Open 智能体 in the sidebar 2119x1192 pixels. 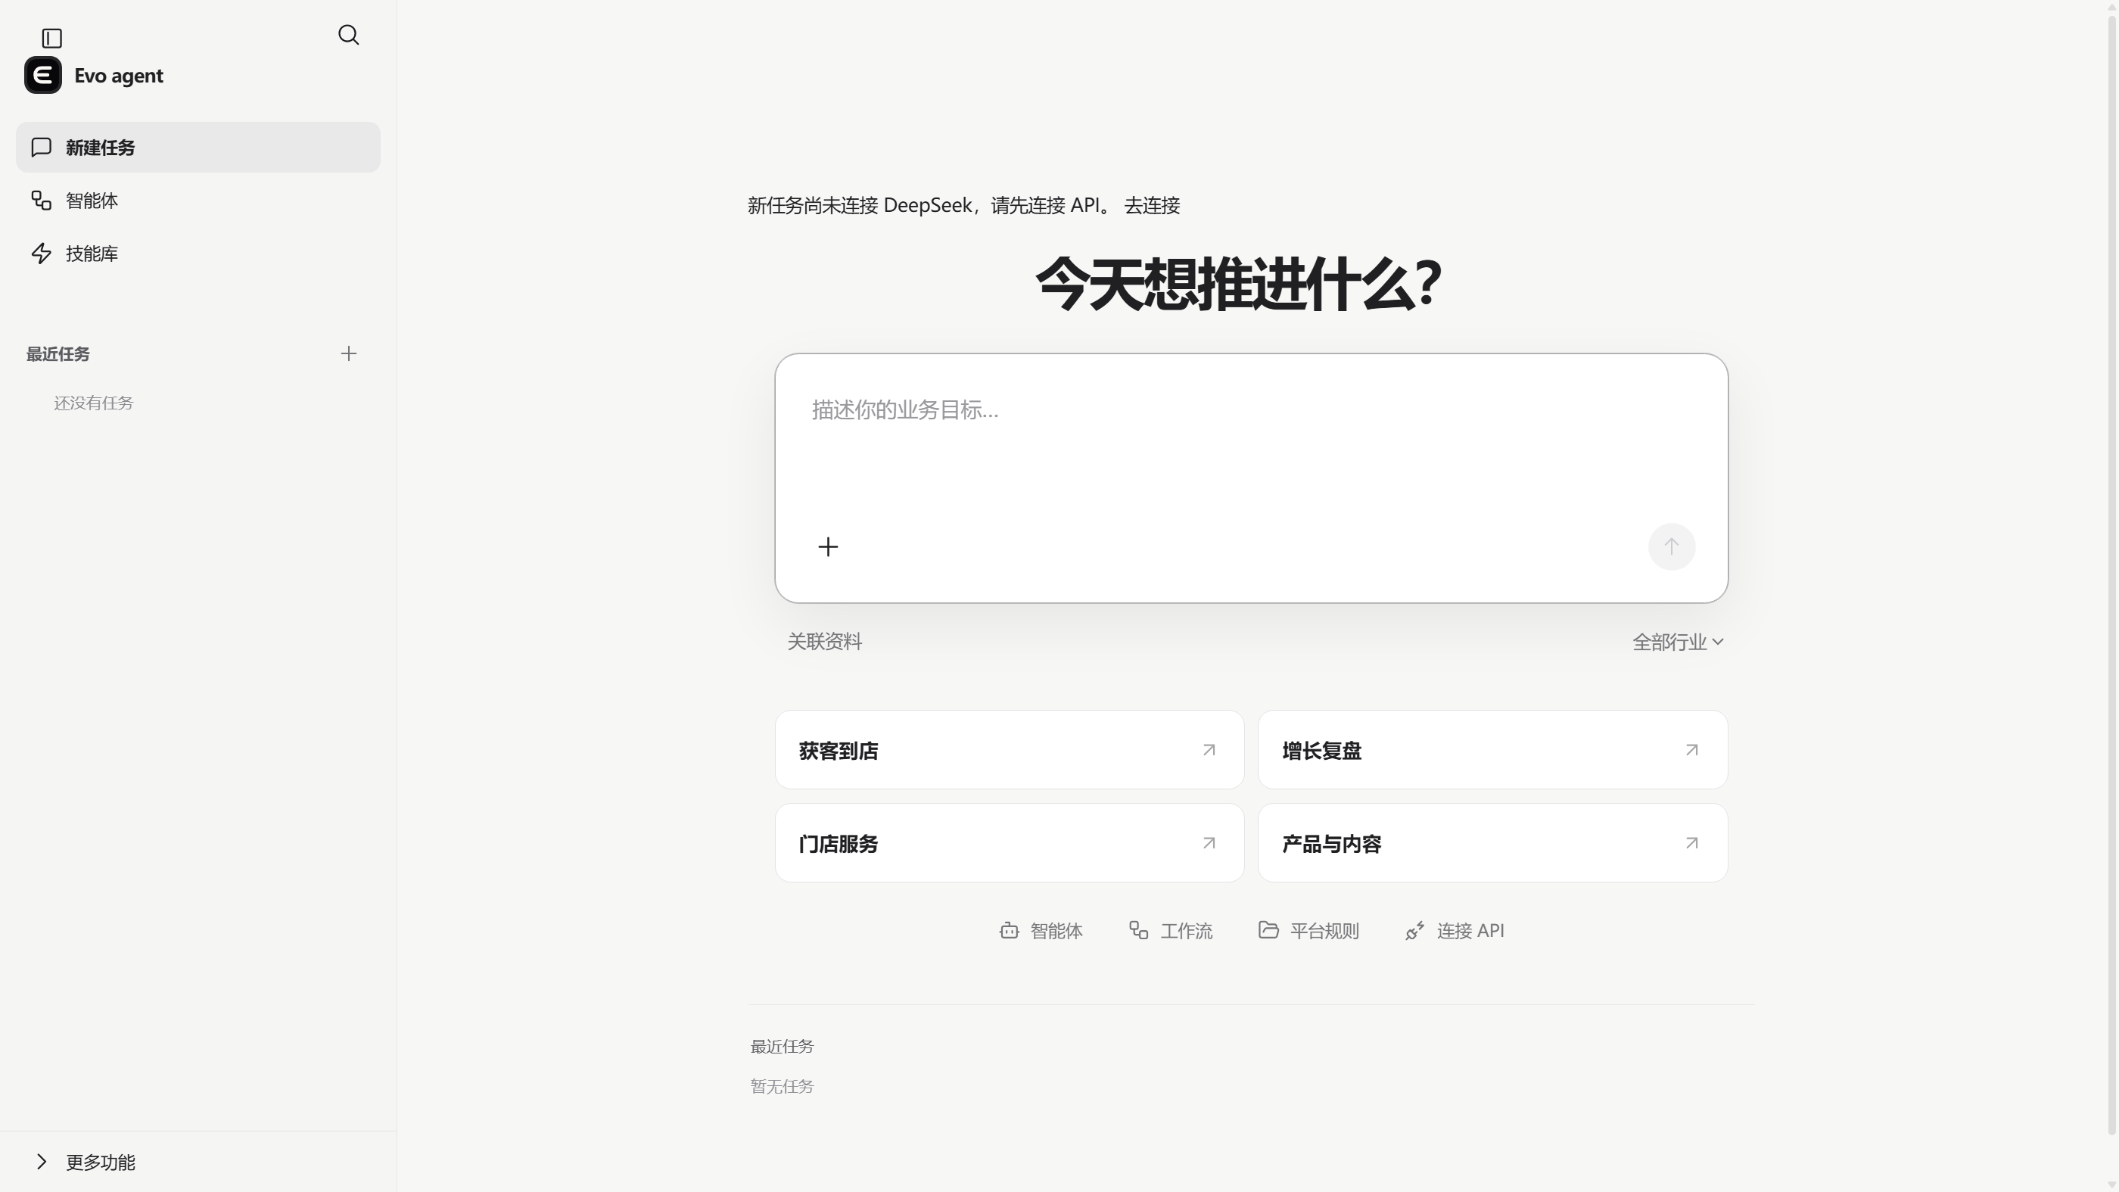point(198,201)
